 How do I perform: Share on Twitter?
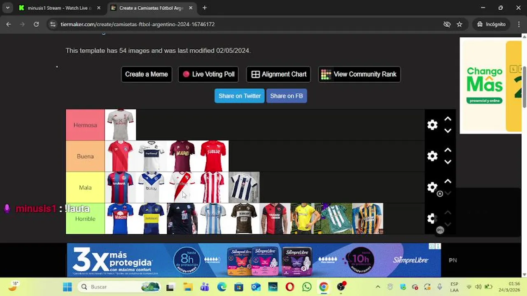[240, 96]
